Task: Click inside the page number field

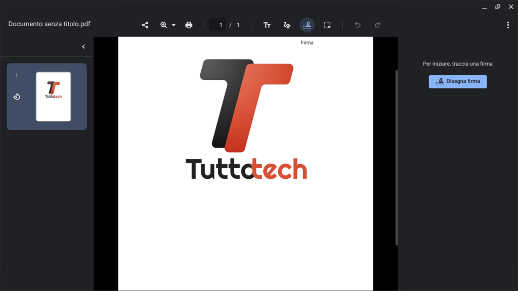Action: coord(218,24)
